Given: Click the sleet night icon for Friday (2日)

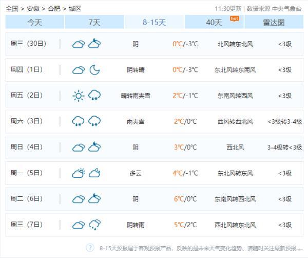Looking at the screenshot, I should [94, 96].
